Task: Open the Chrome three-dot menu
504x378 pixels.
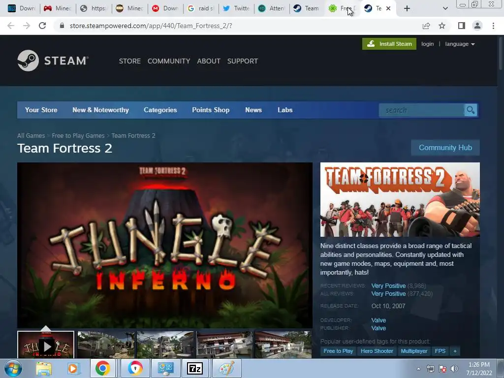Action: [x=493, y=26]
